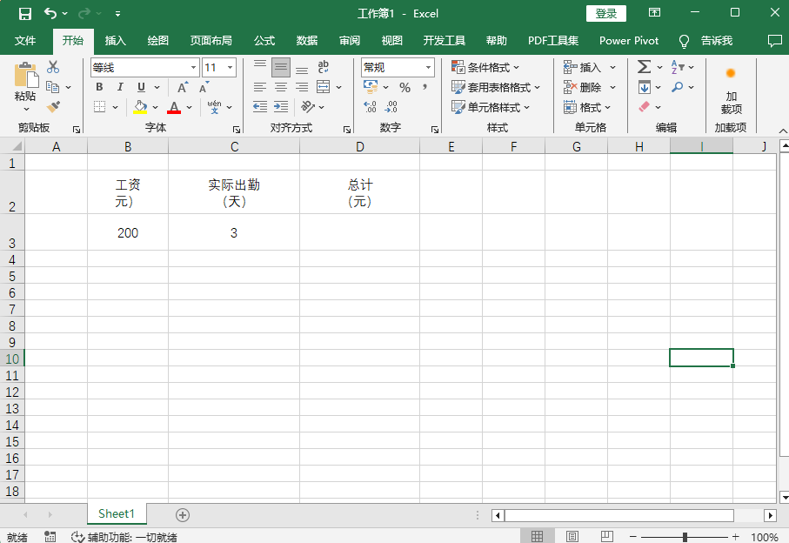Open the number format dropdown 常规
This screenshot has height=543, width=789.
[428, 67]
